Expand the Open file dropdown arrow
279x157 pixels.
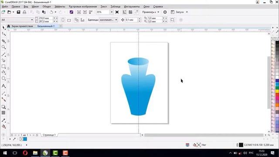point(14,12)
